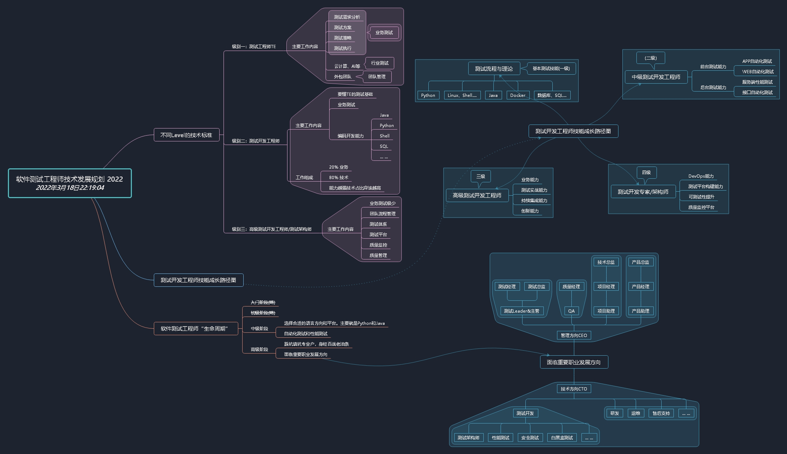Select the 测试开发专家/架构师 node

pyautogui.click(x=643, y=192)
